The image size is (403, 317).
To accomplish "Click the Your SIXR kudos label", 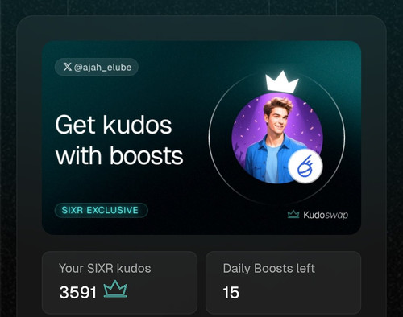I will coord(105,268).
